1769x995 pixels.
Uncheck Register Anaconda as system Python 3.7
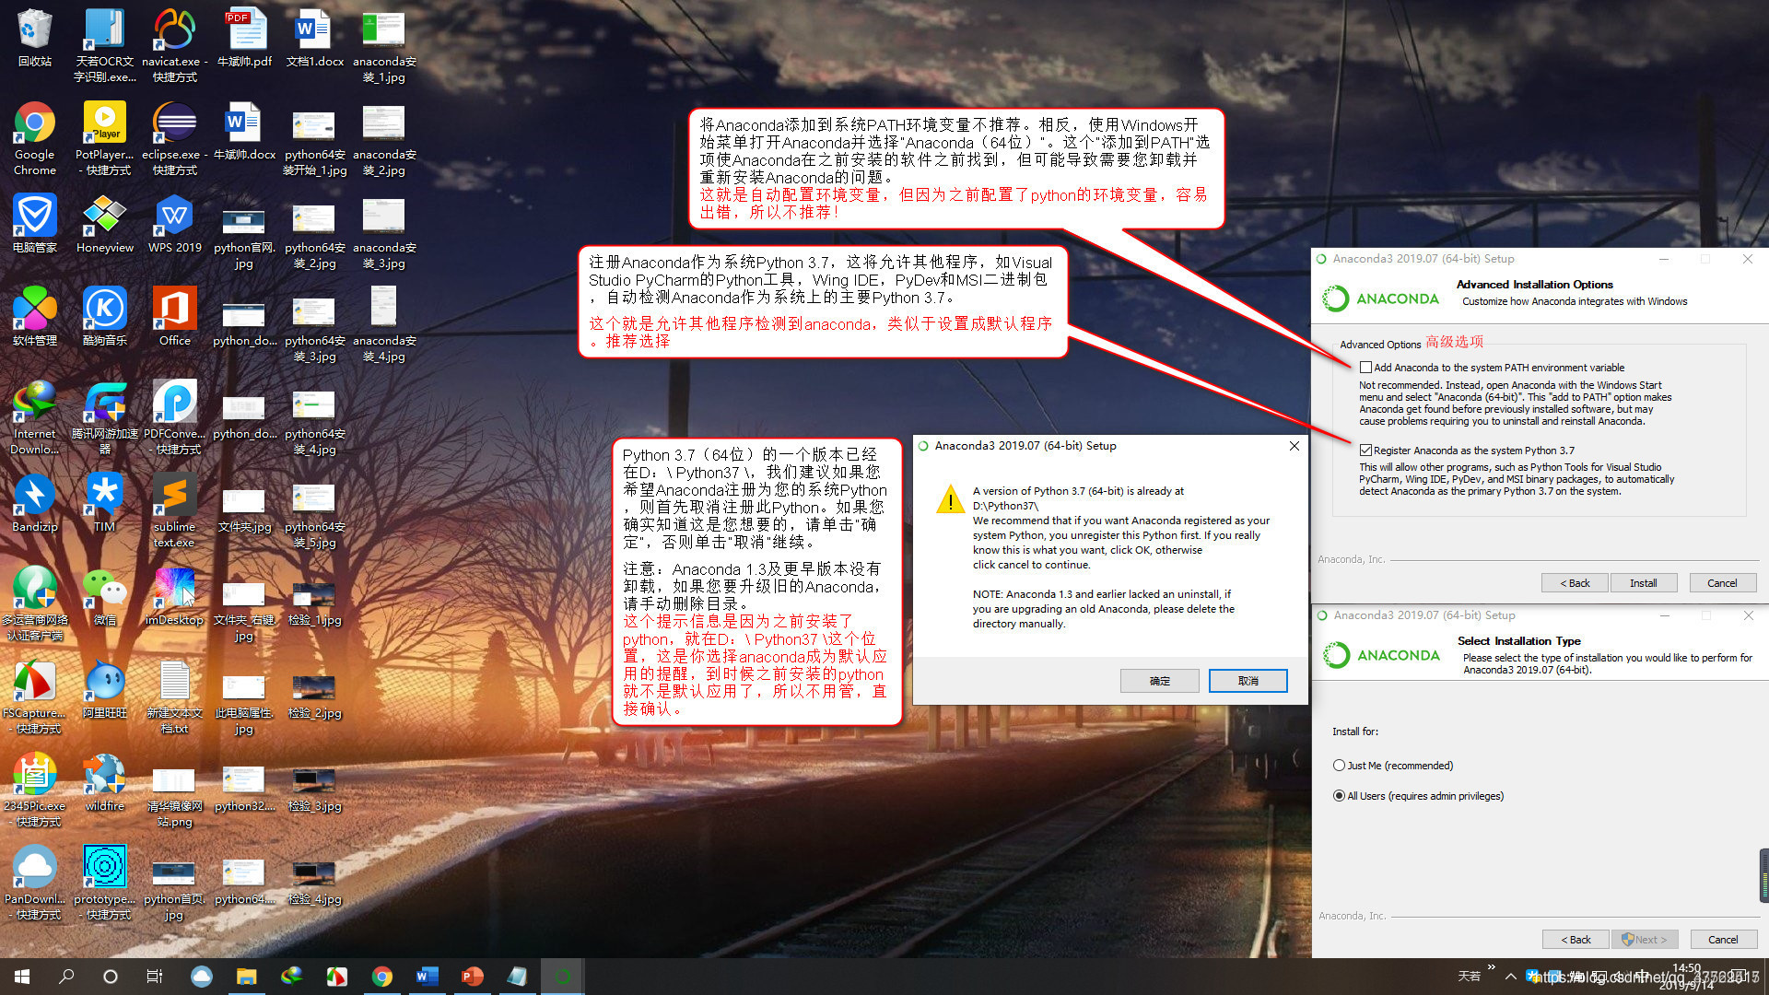pos(1366,451)
